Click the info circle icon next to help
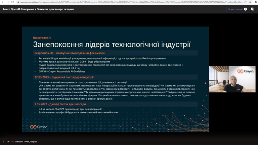Screen dimensions: 258x145 (x=245, y=9)
